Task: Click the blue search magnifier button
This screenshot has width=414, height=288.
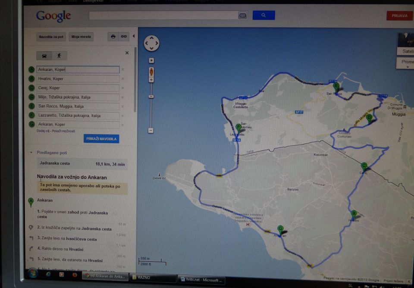Action: pyautogui.click(x=263, y=16)
